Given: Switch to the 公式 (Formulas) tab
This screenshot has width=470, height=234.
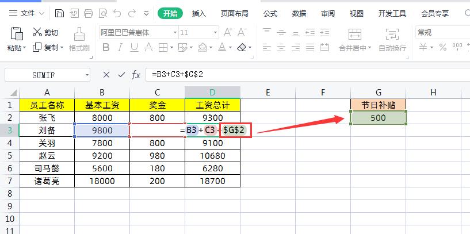Looking at the screenshot, I should 270,13.
